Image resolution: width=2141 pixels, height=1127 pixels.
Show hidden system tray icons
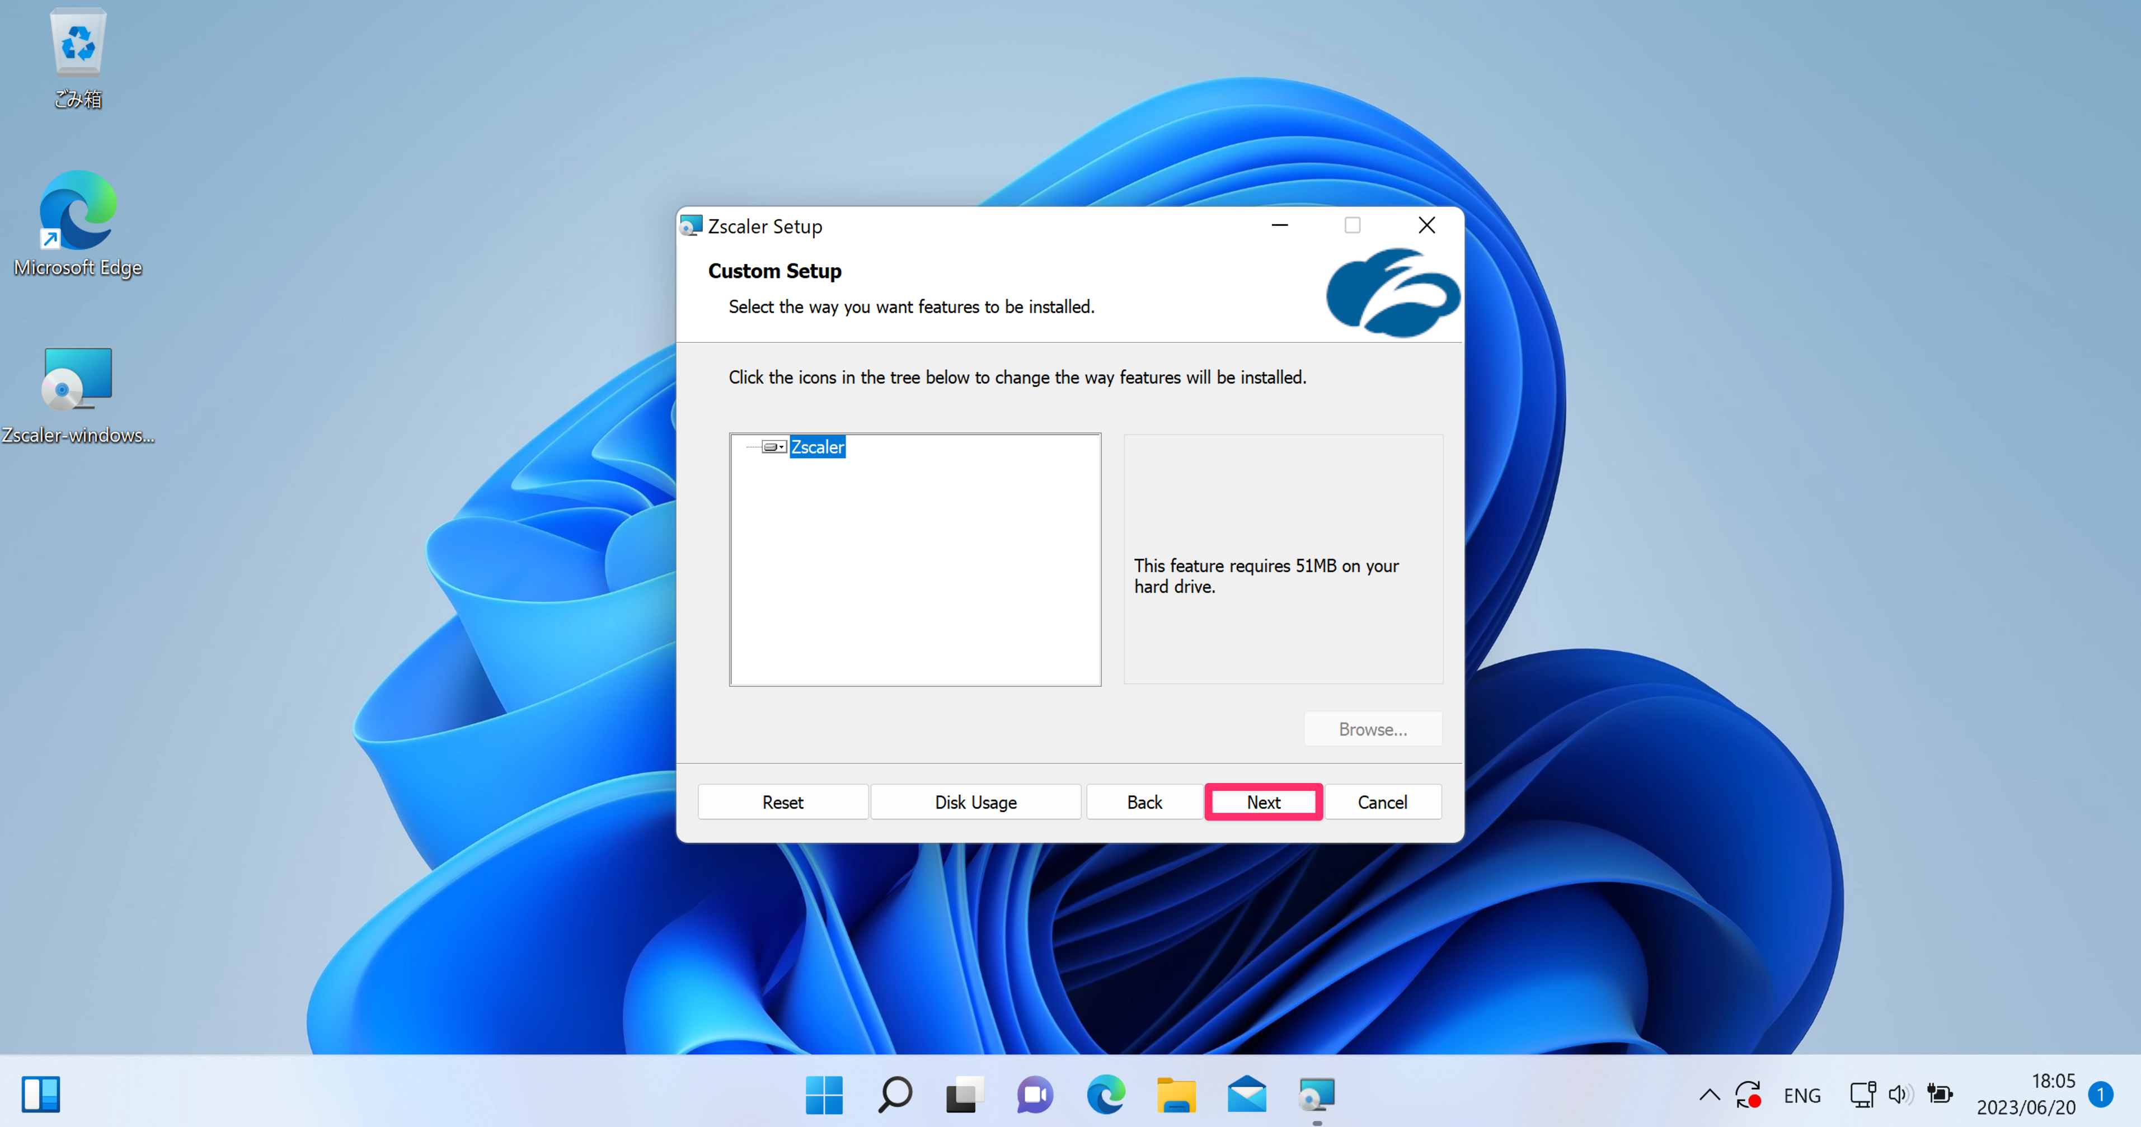1709,1095
